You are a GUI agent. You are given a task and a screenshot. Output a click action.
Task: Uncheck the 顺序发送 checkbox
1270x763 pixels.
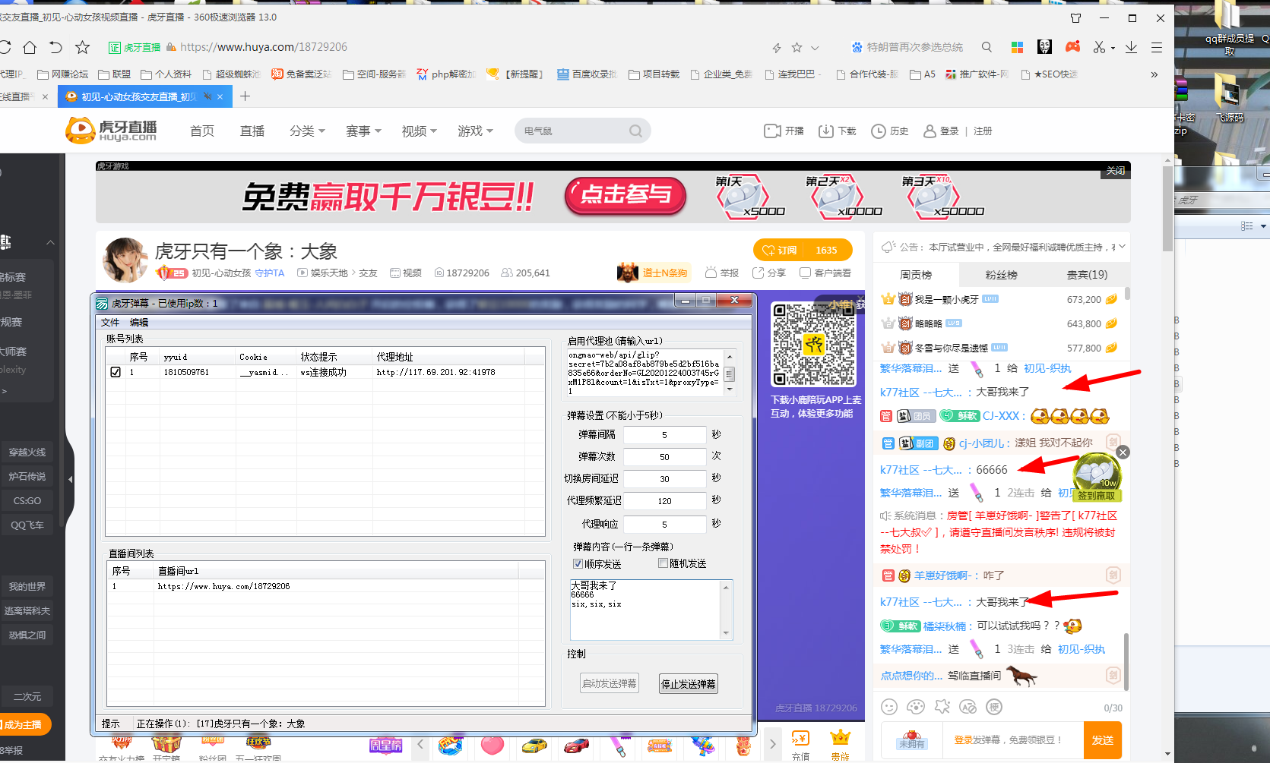point(578,563)
